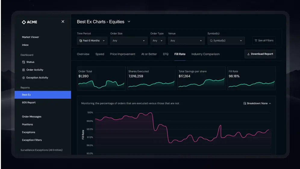
Task: Select the Fill Rate tab
Action: [x=180, y=54]
